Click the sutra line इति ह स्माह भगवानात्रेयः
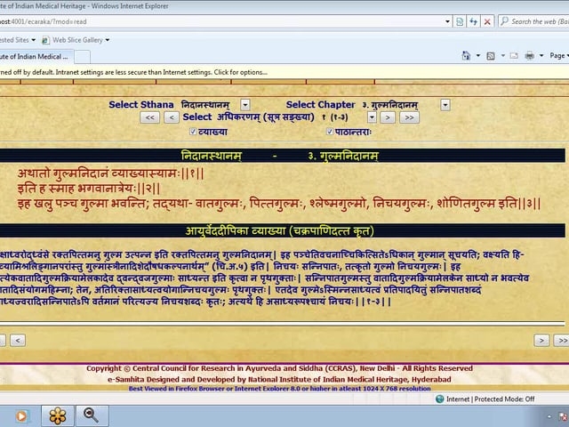Image resolution: width=569 pixels, height=427 pixels. [x=89, y=189]
